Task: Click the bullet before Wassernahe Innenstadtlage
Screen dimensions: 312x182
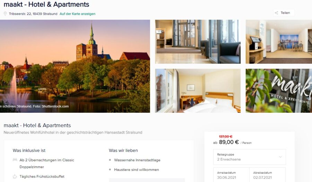Action: 110,160
